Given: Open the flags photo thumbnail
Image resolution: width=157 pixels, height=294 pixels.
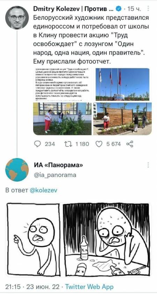Looking at the screenshot, I should click(122, 84).
